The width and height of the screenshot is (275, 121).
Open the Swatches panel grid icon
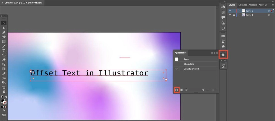(223, 36)
